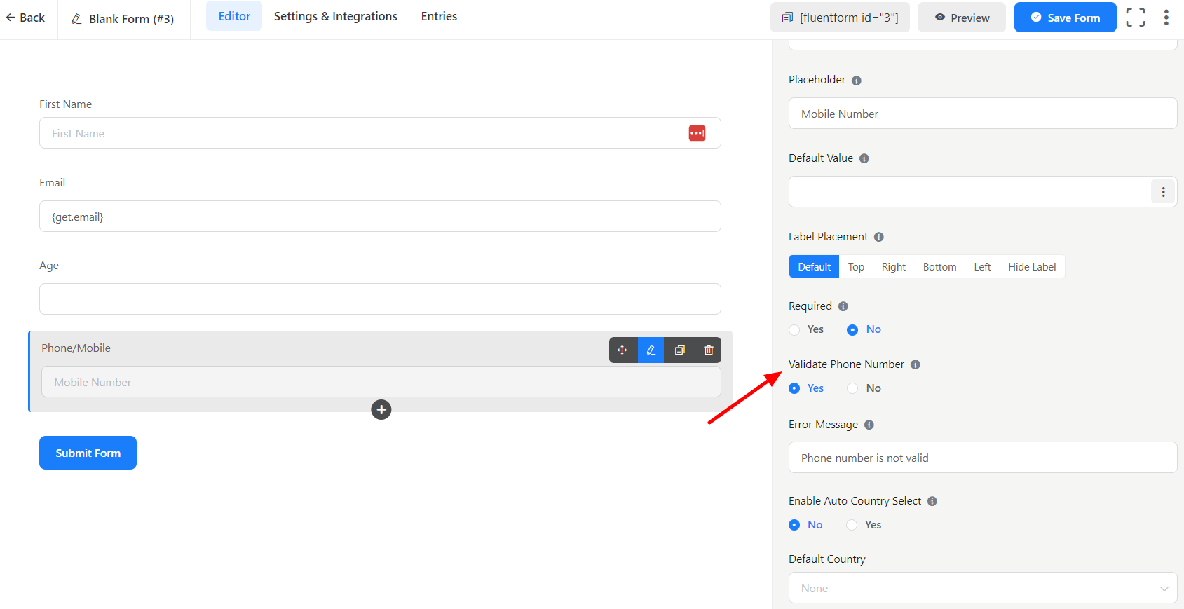Image resolution: width=1184 pixels, height=609 pixels.
Task: Enable Auto Country Select by choosing Yes
Action: pyautogui.click(x=852, y=525)
